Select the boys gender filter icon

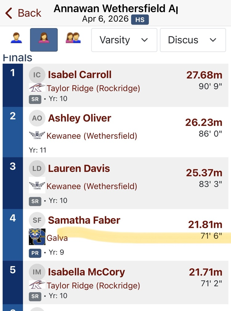(16, 39)
